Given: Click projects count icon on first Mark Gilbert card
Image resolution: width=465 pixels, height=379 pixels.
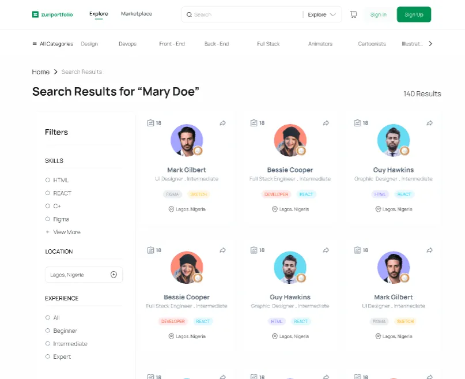Looking at the screenshot, I should tap(150, 123).
